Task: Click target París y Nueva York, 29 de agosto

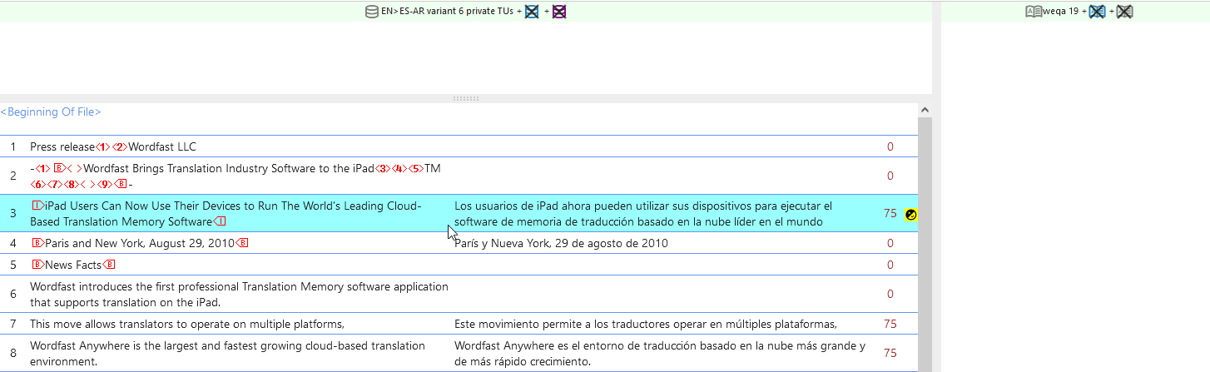Action: click(561, 243)
